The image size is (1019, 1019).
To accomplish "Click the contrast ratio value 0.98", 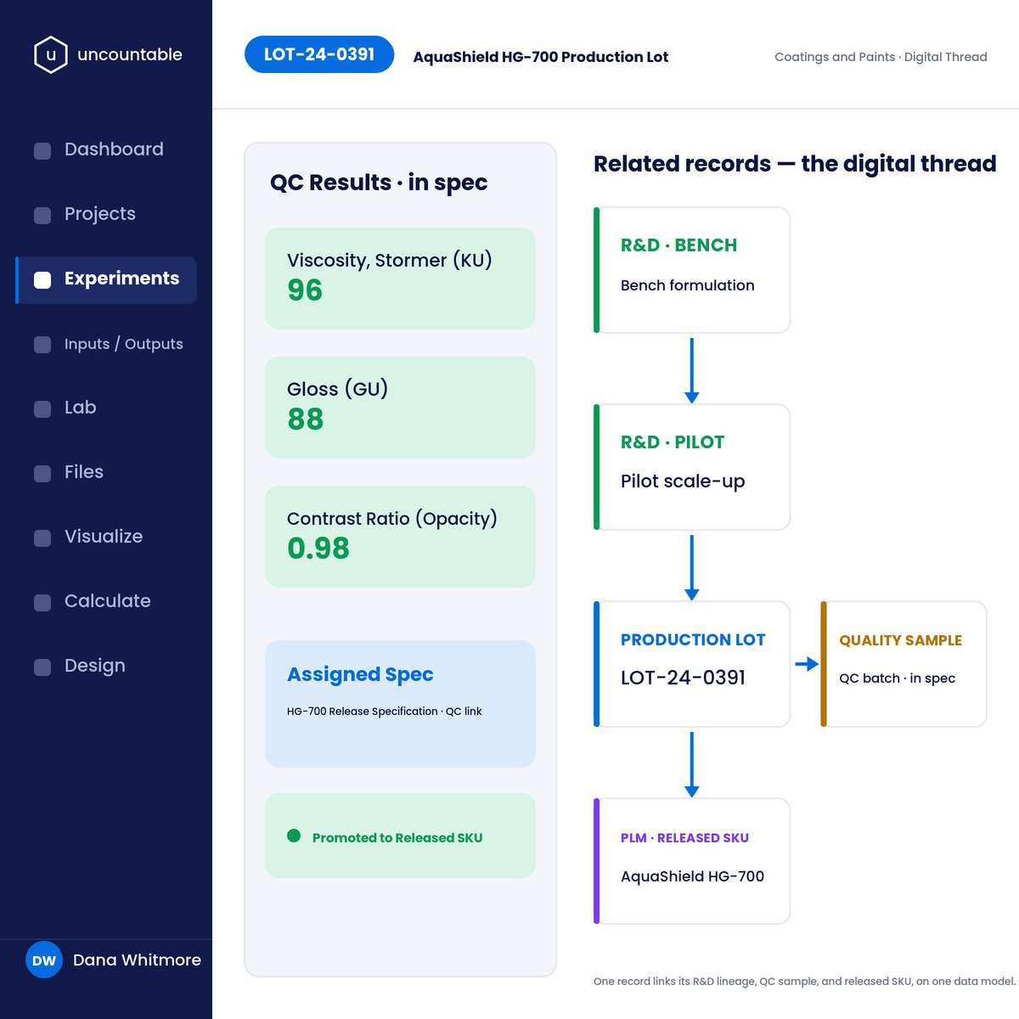I will pos(318,549).
